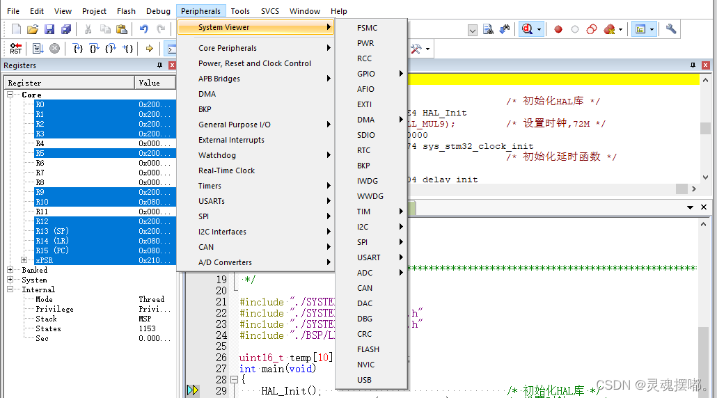Close the active editor tab

tap(704, 207)
